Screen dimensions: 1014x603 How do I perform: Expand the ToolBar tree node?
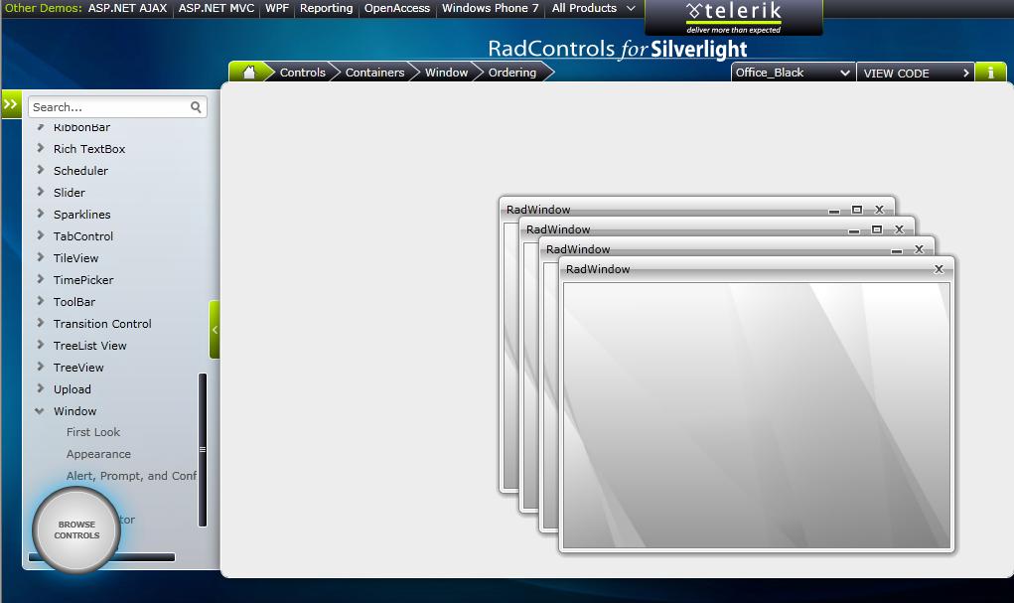pos(40,302)
